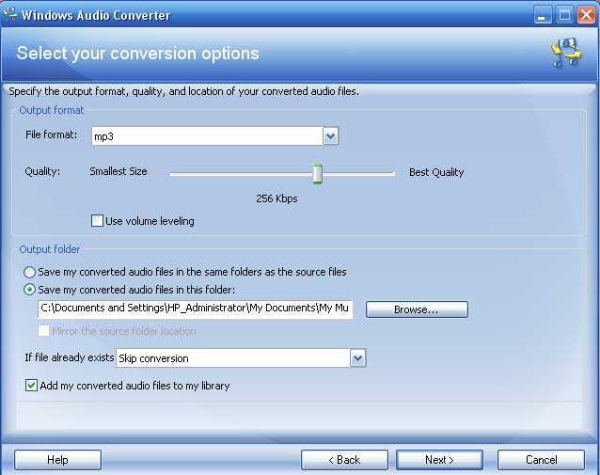The width and height of the screenshot is (600, 475).
Task: Click the Smallest Size label
Action: 118,171
